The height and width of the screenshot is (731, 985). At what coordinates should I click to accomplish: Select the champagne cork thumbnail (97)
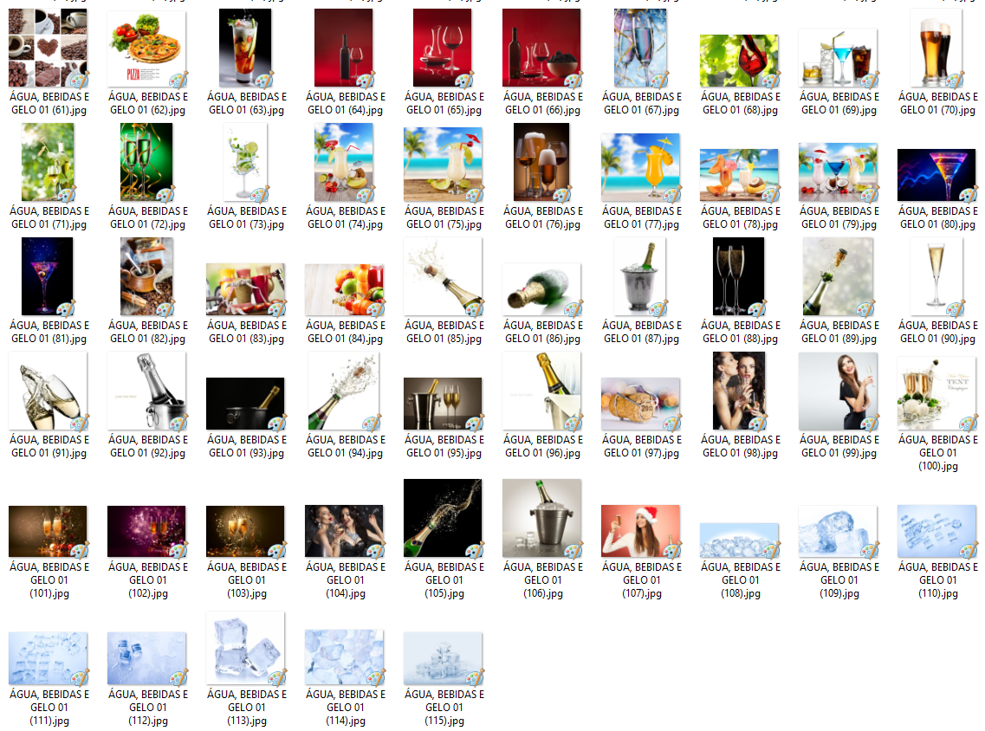[641, 404]
